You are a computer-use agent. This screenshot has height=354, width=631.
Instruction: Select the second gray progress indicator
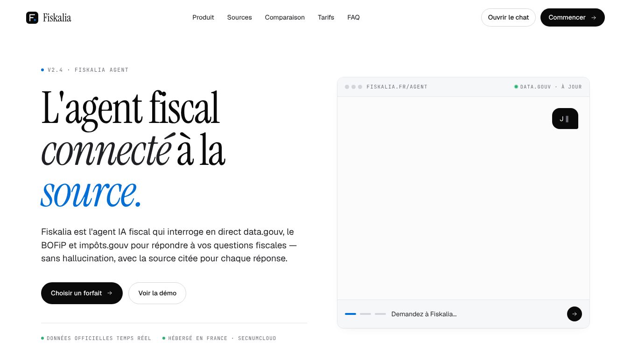coord(365,314)
